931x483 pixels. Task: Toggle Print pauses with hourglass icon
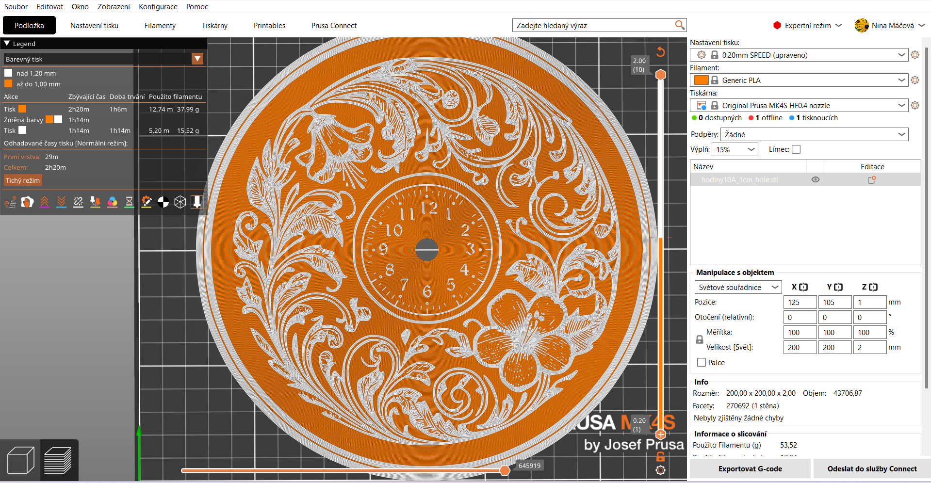coord(129,202)
